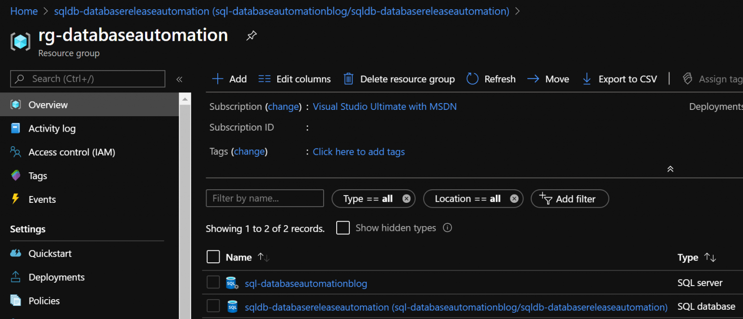Click the Add icon in the toolbar

click(217, 78)
